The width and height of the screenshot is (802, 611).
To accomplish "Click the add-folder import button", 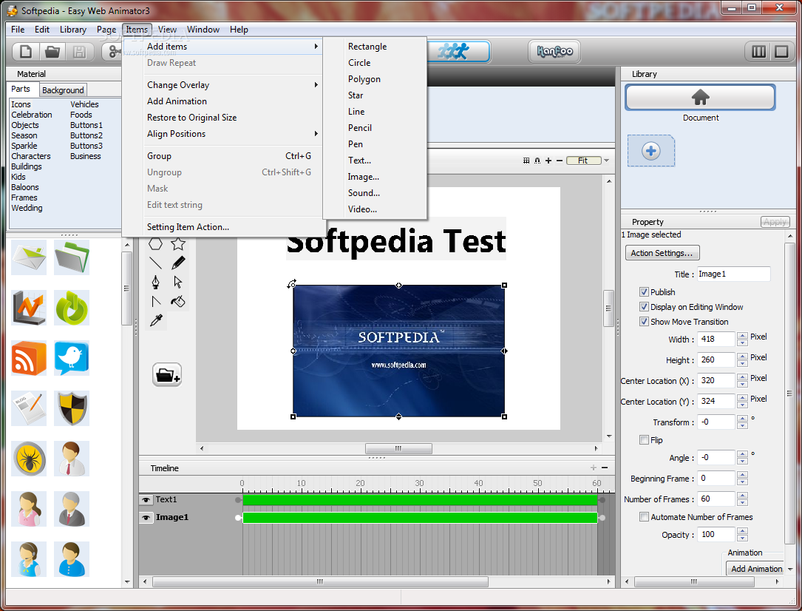I will [x=167, y=374].
